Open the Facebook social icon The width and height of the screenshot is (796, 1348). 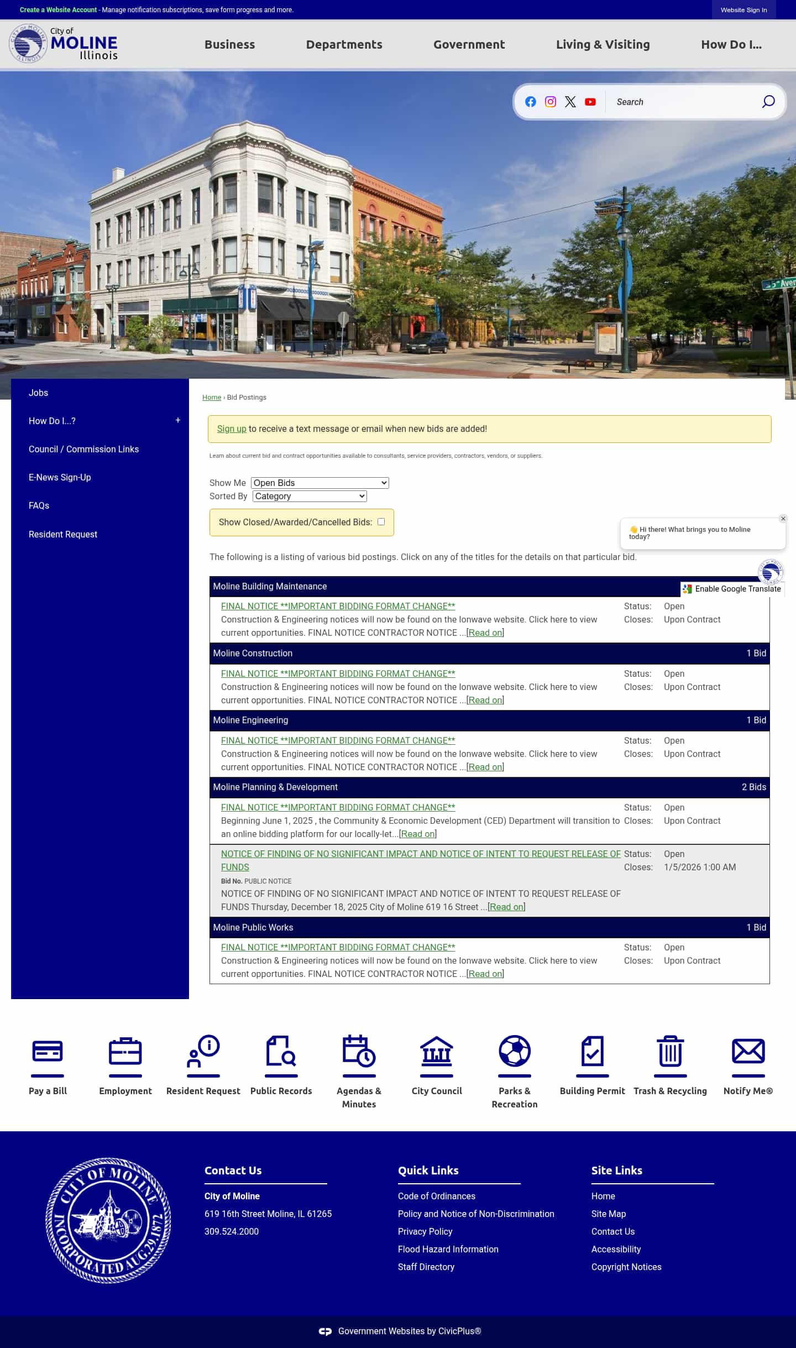click(x=531, y=102)
